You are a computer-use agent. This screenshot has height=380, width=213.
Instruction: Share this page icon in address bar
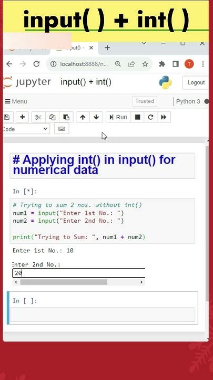click(x=131, y=64)
